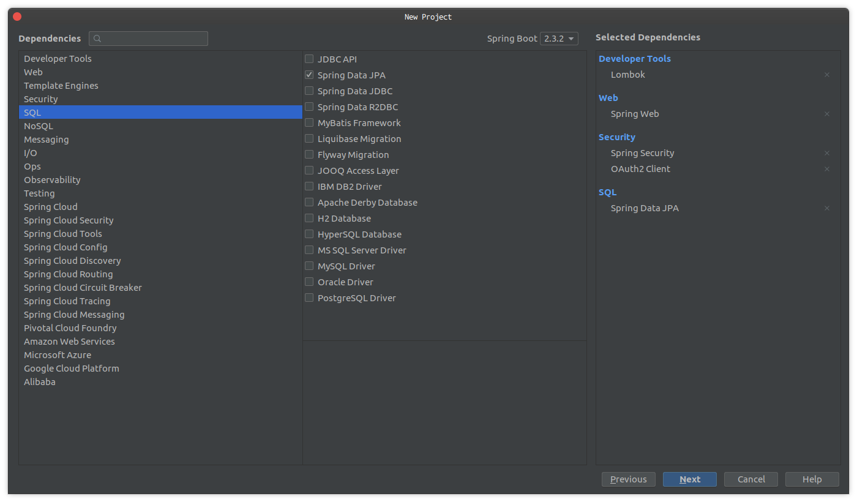Select Spring Cloud Circuit Breaker category
This screenshot has width=857, height=502.
160,288
